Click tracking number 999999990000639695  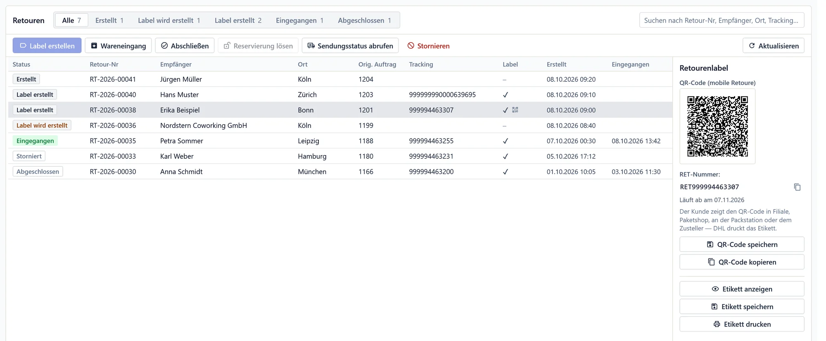(x=442, y=95)
